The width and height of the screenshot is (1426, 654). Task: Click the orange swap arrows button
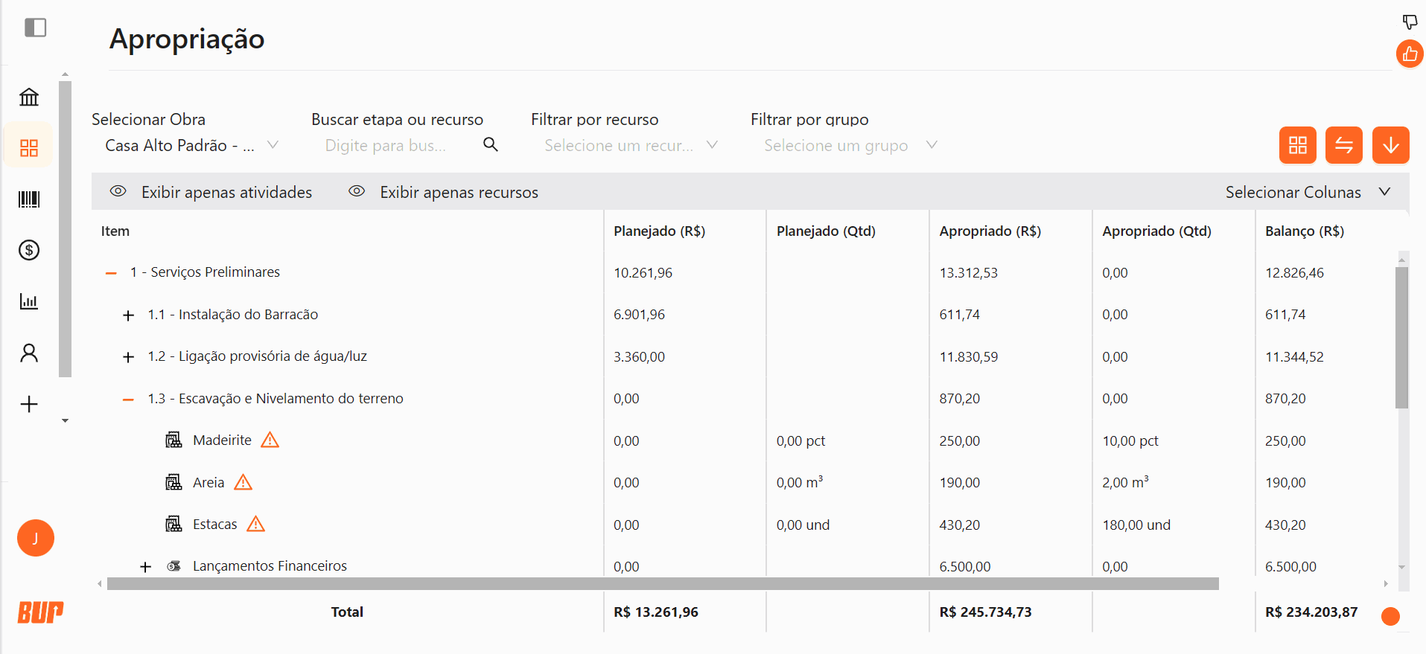click(1343, 145)
